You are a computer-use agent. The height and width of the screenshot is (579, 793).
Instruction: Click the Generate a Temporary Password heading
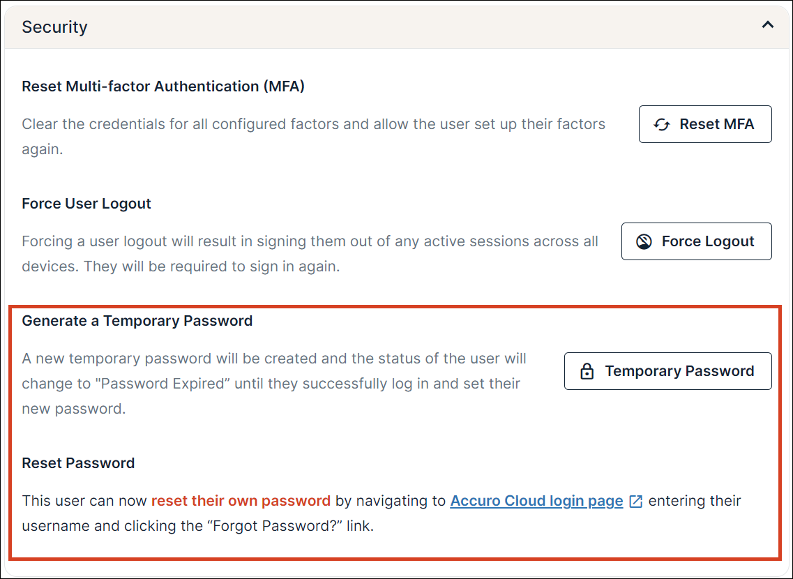[x=137, y=321]
